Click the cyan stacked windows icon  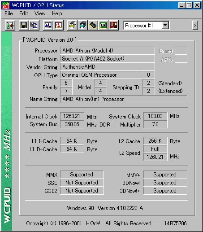tap(82, 26)
